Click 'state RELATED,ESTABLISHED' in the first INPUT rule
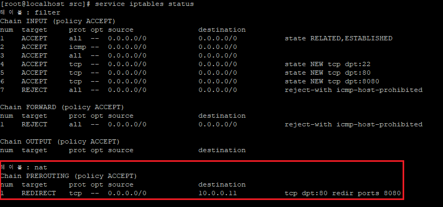443x207 pixels. [338, 38]
